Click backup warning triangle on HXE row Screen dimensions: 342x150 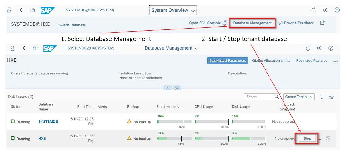point(129,138)
